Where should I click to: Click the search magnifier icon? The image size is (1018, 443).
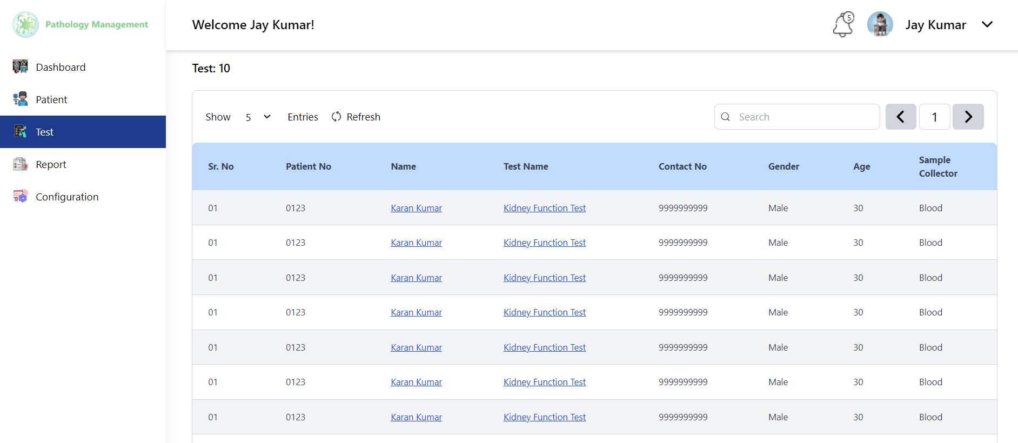coord(726,117)
